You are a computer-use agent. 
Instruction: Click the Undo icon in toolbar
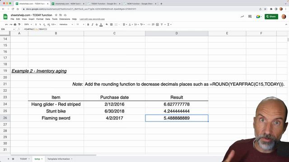click(6, 24)
